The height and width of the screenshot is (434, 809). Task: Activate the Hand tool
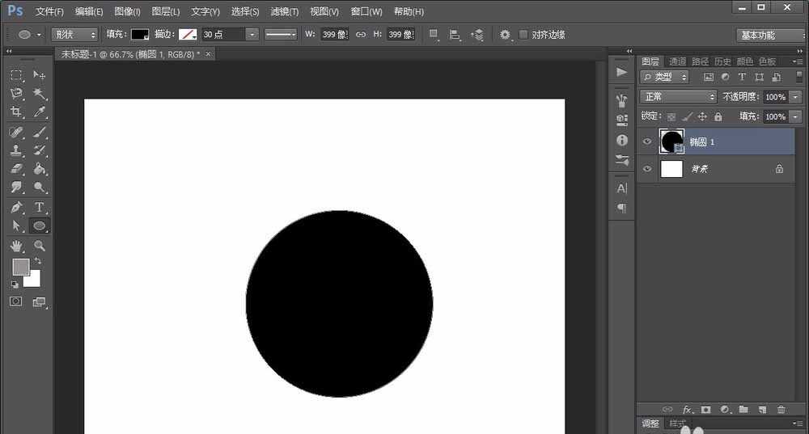[16, 246]
